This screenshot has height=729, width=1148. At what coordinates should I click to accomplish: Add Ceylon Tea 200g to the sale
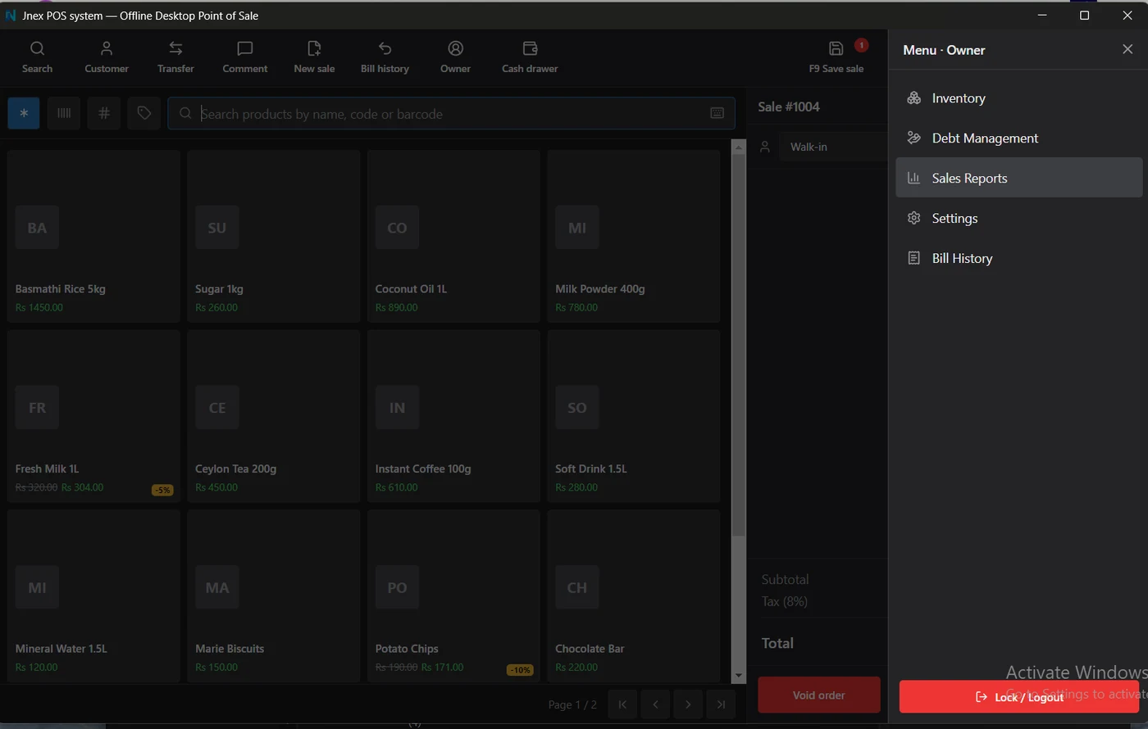coord(274,416)
